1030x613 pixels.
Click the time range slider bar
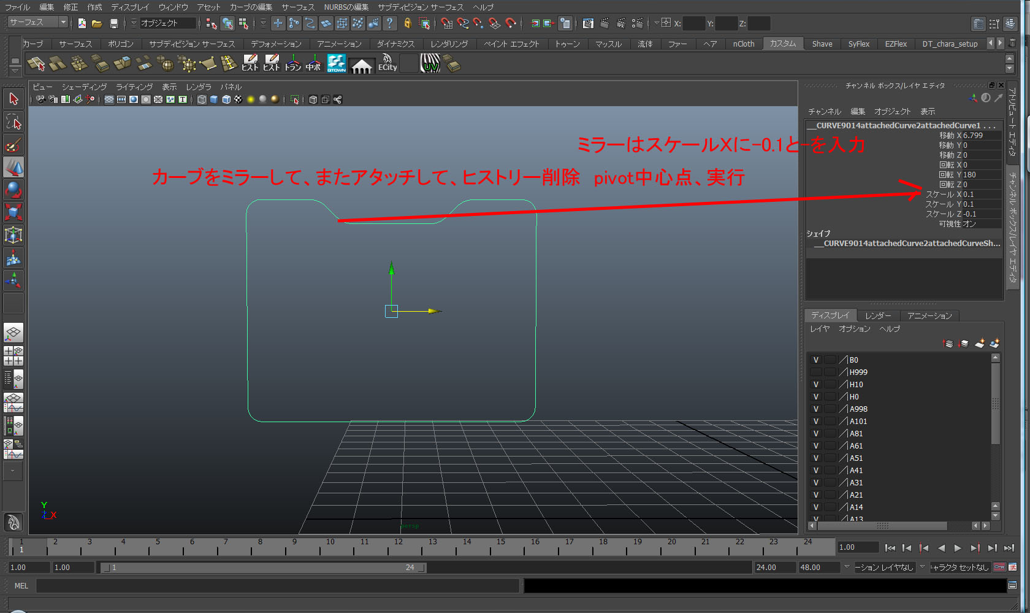tap(264, 568)
